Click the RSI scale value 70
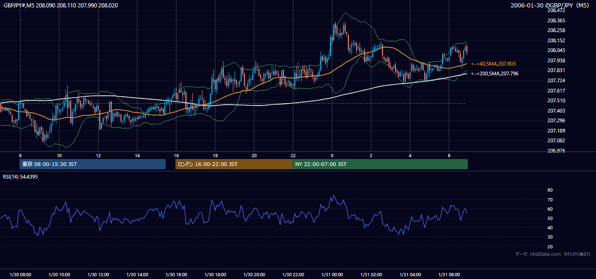The width and height of the screenshot is (596, 279). click(x=550, y=199)
